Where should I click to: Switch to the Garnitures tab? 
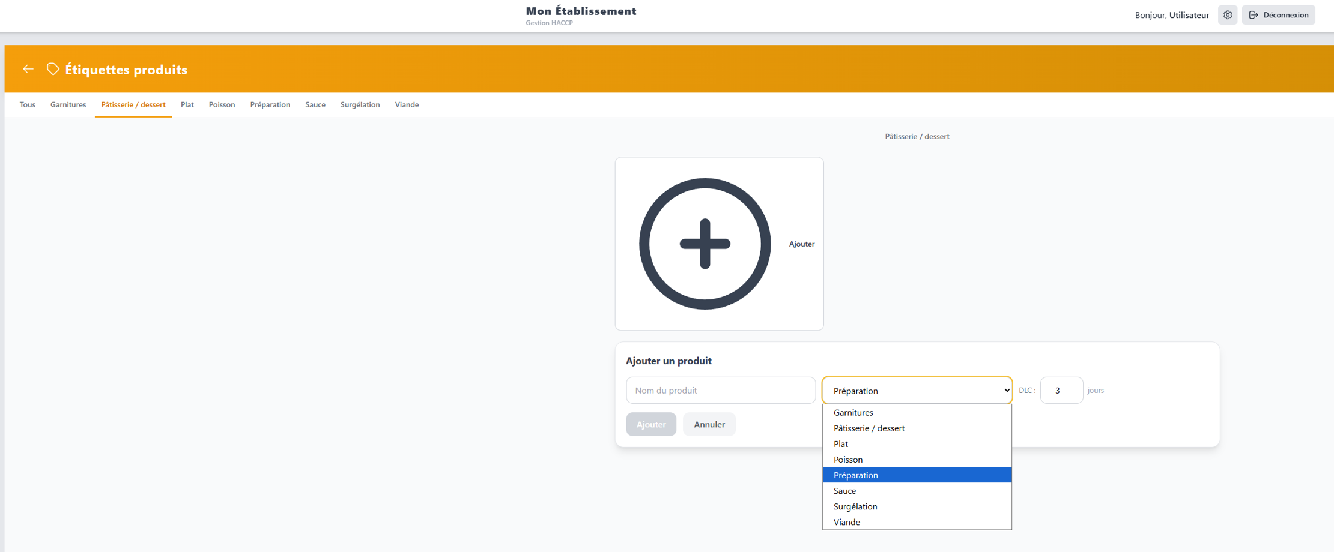tap(68, 104)
